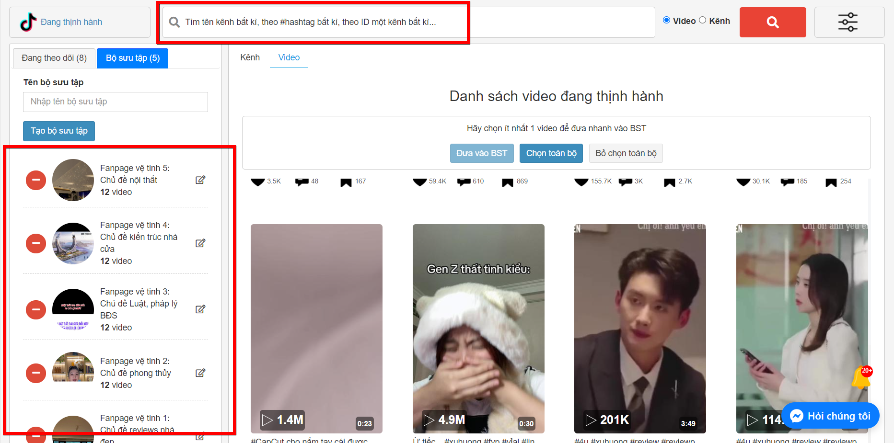
Task: Open the Video tab in the main panel
Action: (289, 57)
